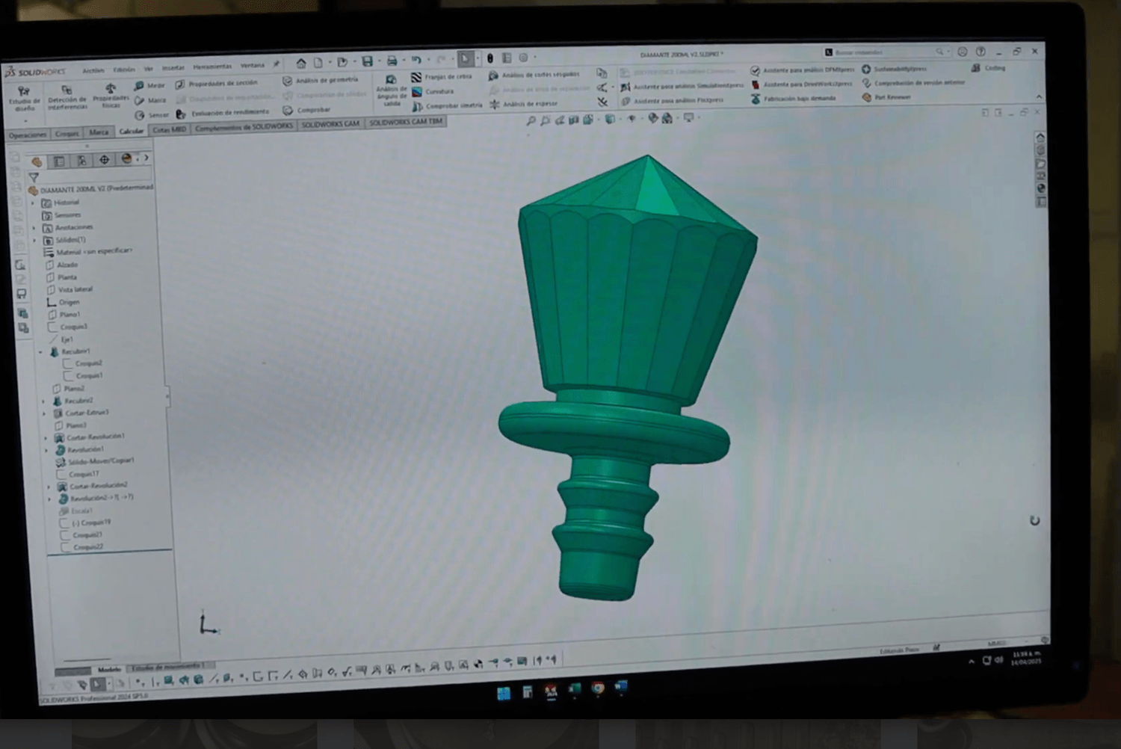Expand the Cortar-Revolución1 feature
Screen dimensions: 1121x749
[46, 437]
